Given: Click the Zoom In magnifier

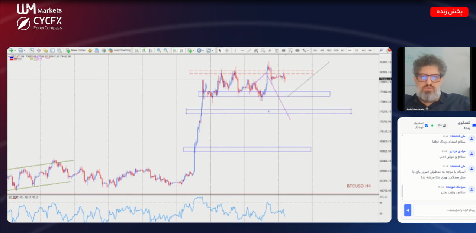Looking at the screenshot, I should coord(159,50).
